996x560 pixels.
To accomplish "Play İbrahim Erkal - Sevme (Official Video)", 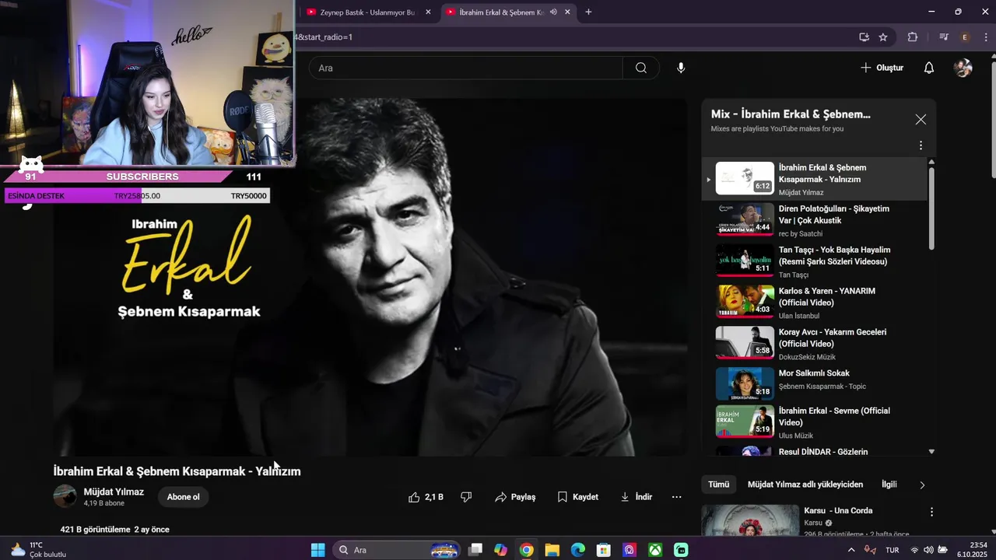I will coord(815,422).
